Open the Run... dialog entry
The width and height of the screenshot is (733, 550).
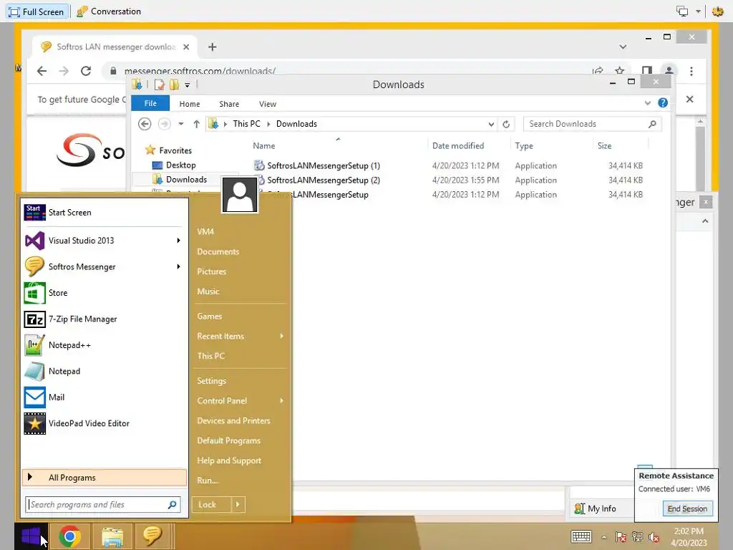coord(208,481)
